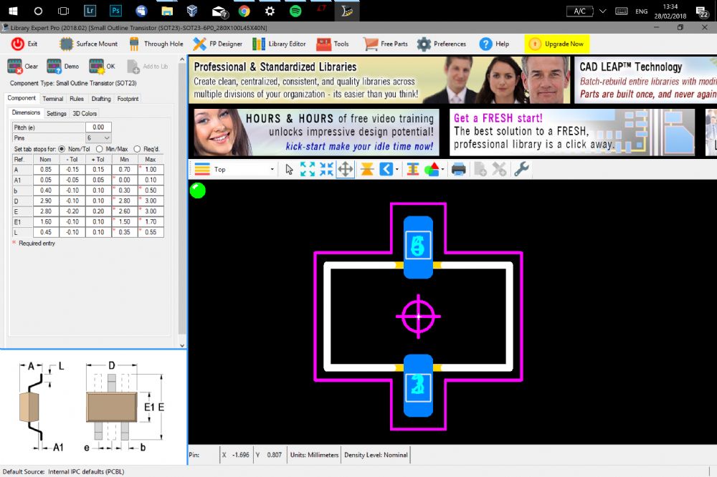Select Min/Max tab stops radio
The height and width of the screenshot is (477, 717).
point(99,149)
